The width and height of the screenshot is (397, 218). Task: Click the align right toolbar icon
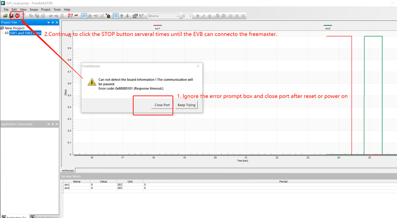coord(243,15)
